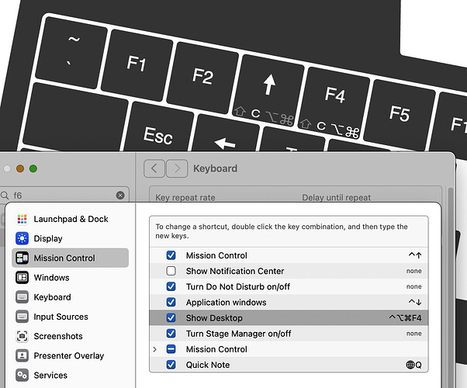
Task: Click the Screenshots camera icon
Action: pyautogui.click(x=22, y=336)
